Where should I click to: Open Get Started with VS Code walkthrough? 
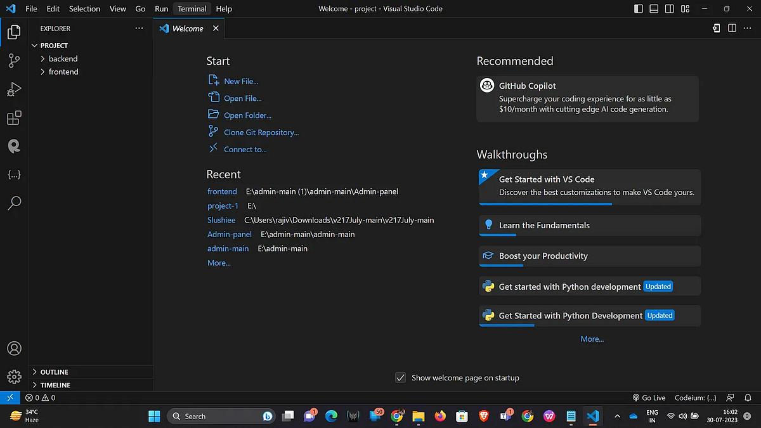[x=590, y=187]
